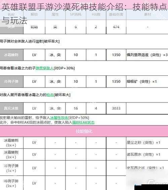
Task: Select the grey '冰霜棘刺' skill name cell
Action: pos(11,55)
